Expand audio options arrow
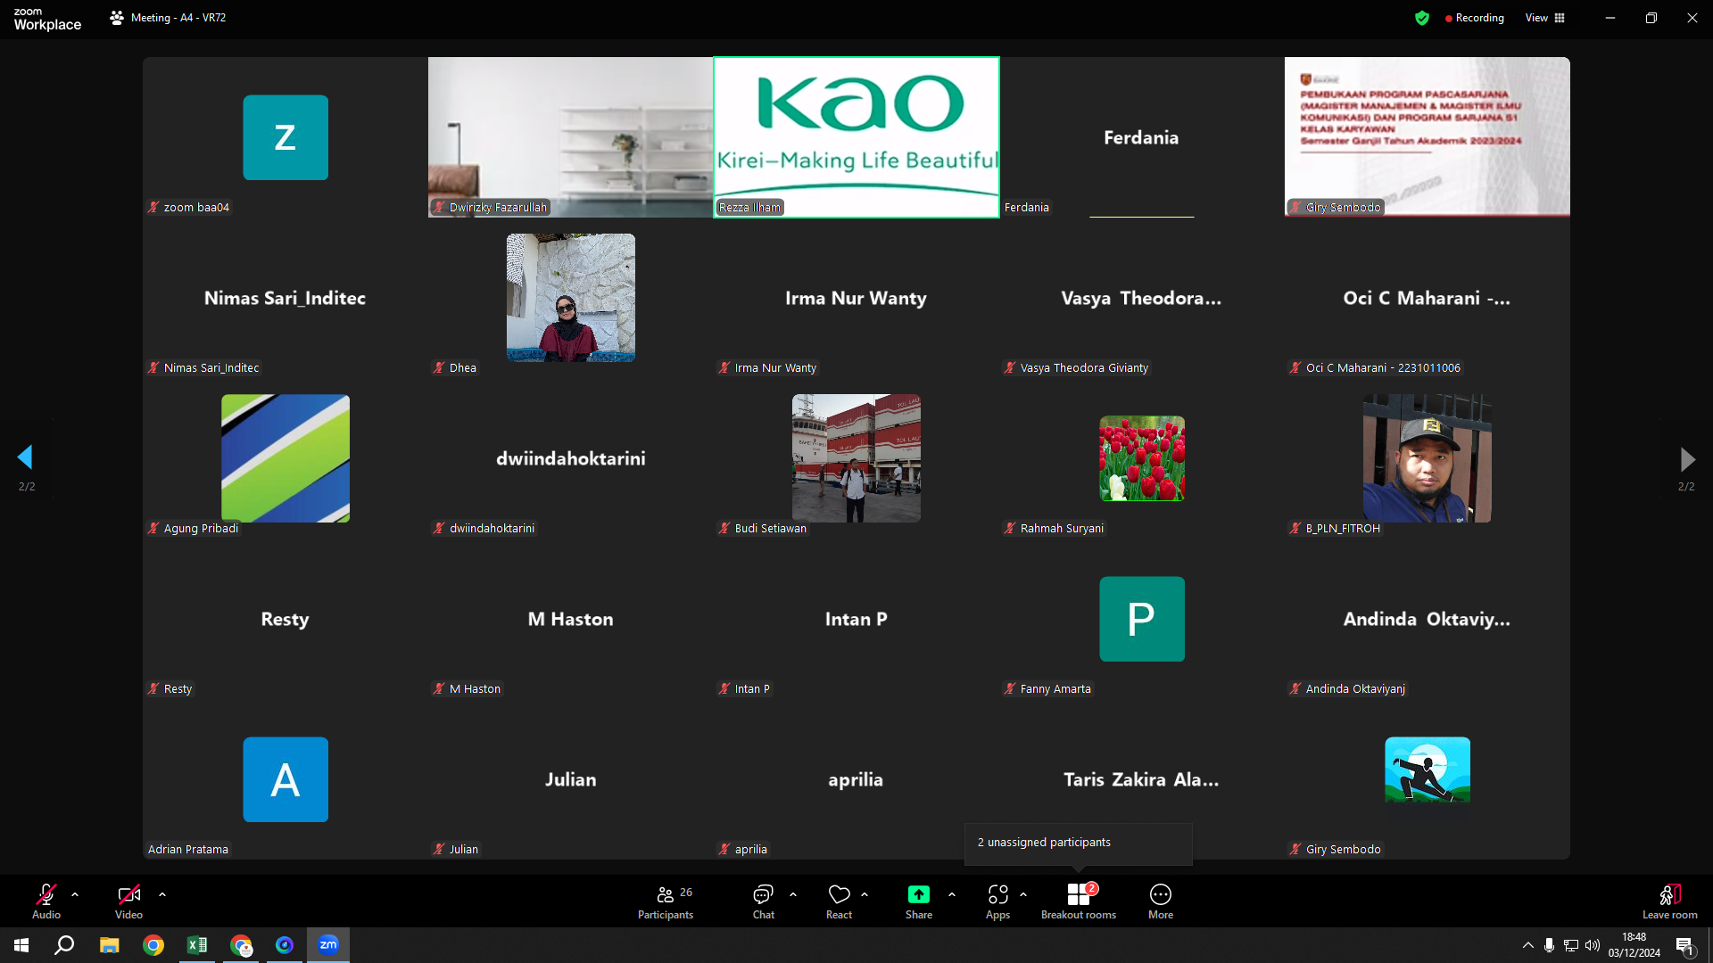Image resolution: width=1713 pixels, height=963 pixels. click(75, 894)
